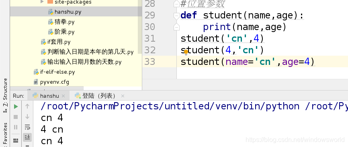The width and height of the screenshot is (348, 147).
Task: Click line number 31 in the gutter
Action: 150,38
